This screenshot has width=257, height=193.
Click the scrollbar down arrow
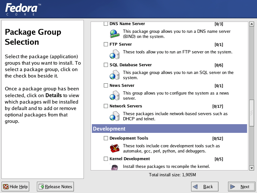point(252,168)
